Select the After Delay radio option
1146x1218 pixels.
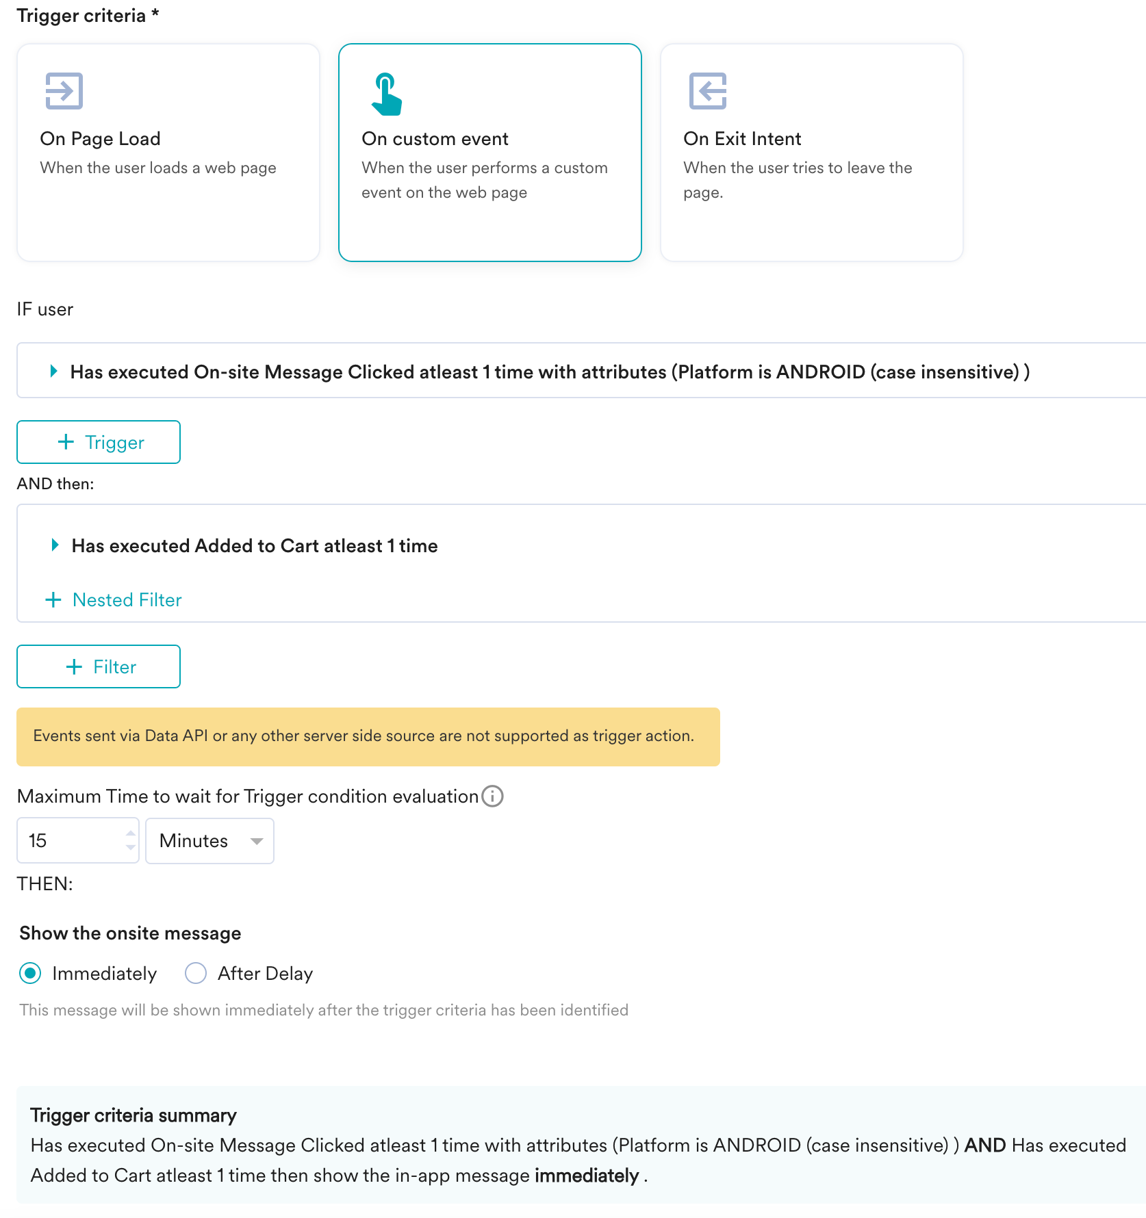tap(196, 973)
